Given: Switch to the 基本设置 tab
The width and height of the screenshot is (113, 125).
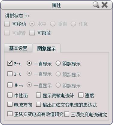Looking at the screenshot, I should pos(18,48).
